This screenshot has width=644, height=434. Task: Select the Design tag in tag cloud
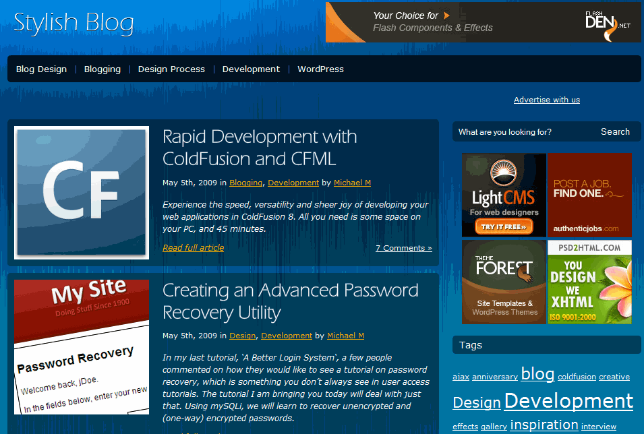477,402
